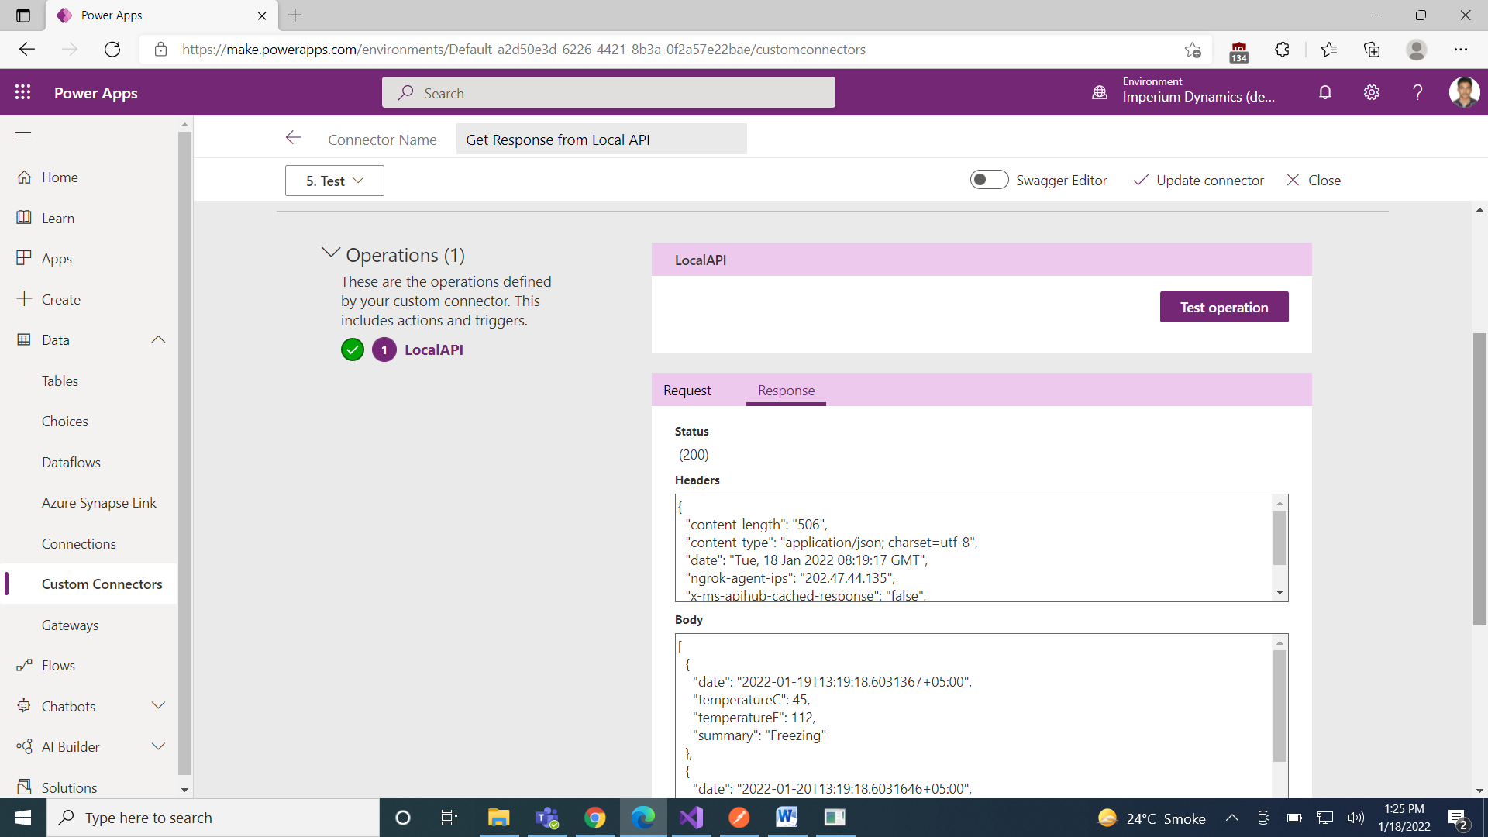Select Create in the sidebar
The height and width of the screenshot is (837, 1488).
(x=60, y=299)
